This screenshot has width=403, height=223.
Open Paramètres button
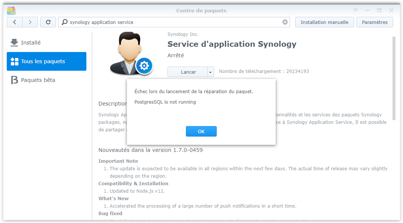[x=375, y=22]
